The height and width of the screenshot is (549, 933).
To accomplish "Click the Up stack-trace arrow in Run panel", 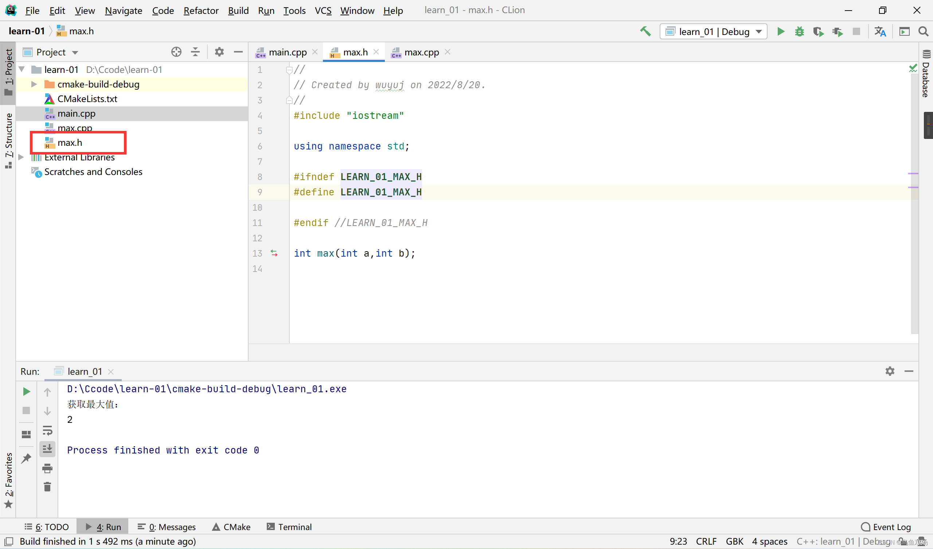I will point(47,392).
